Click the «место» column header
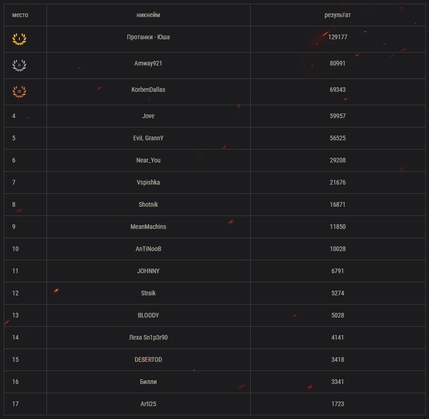 20,15
